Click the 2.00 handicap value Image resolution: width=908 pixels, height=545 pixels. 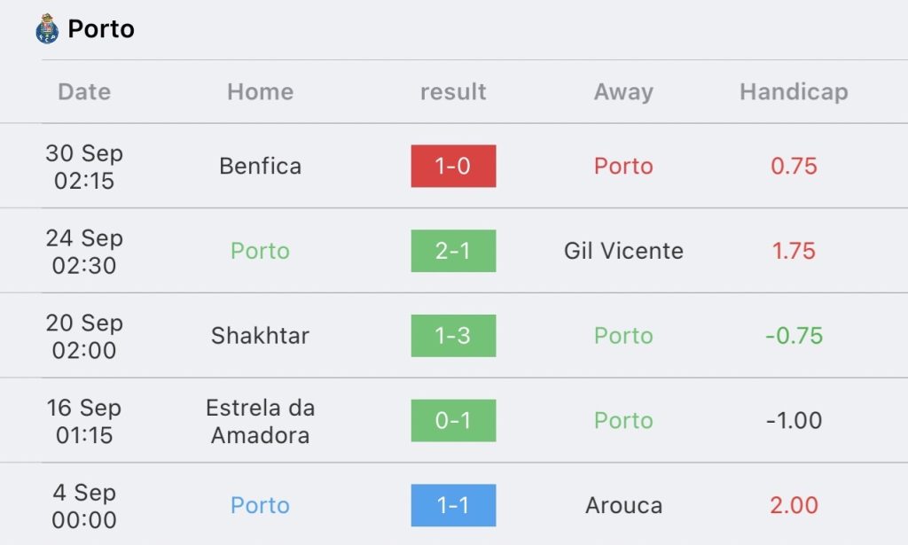(794, 505)
